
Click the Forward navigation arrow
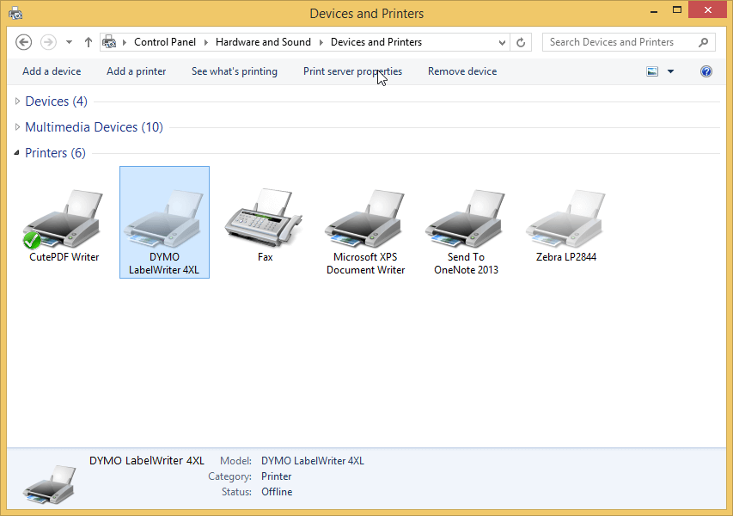coord(48,42)
